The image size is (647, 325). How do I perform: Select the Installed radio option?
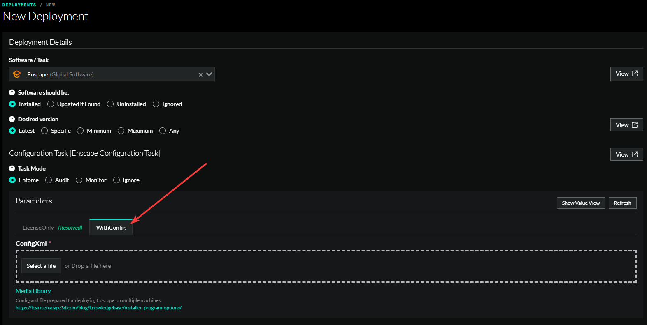click(x=12, y=104)
